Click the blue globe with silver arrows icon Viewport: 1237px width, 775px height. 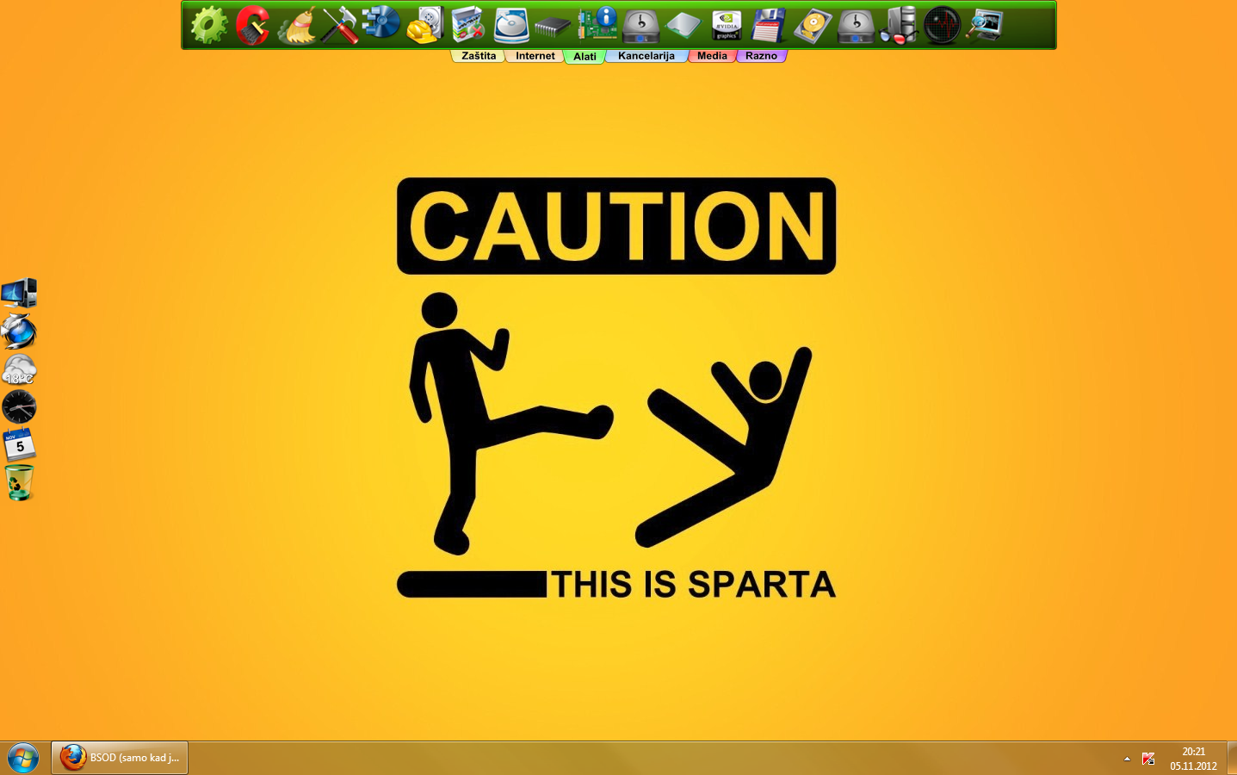[19, 331]
